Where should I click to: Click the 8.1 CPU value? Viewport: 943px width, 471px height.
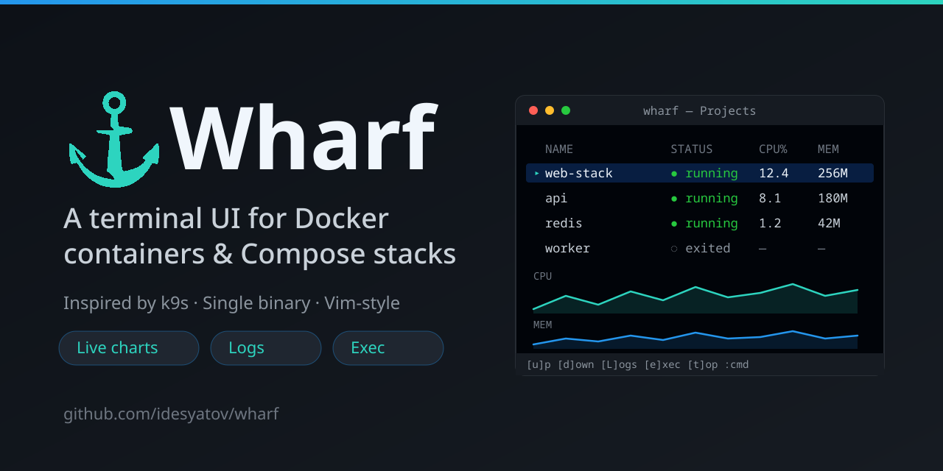coord(770,199)
